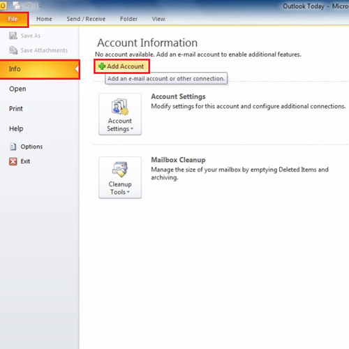
Task: Select the Folder ribbon tab
Action: pos(128,19)
